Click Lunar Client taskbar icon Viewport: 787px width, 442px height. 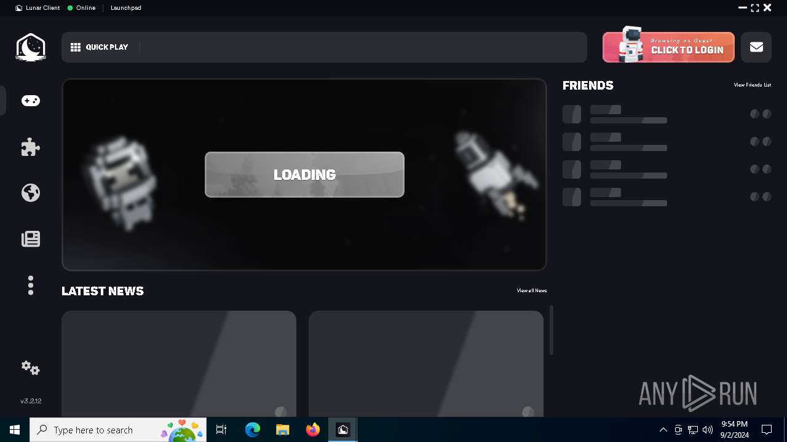[343, 430]
